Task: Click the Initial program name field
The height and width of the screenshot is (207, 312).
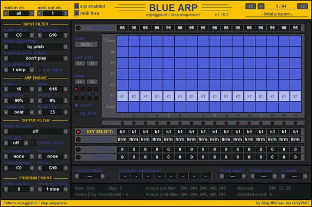Action: pyautogui.click(x=277, y=14)
